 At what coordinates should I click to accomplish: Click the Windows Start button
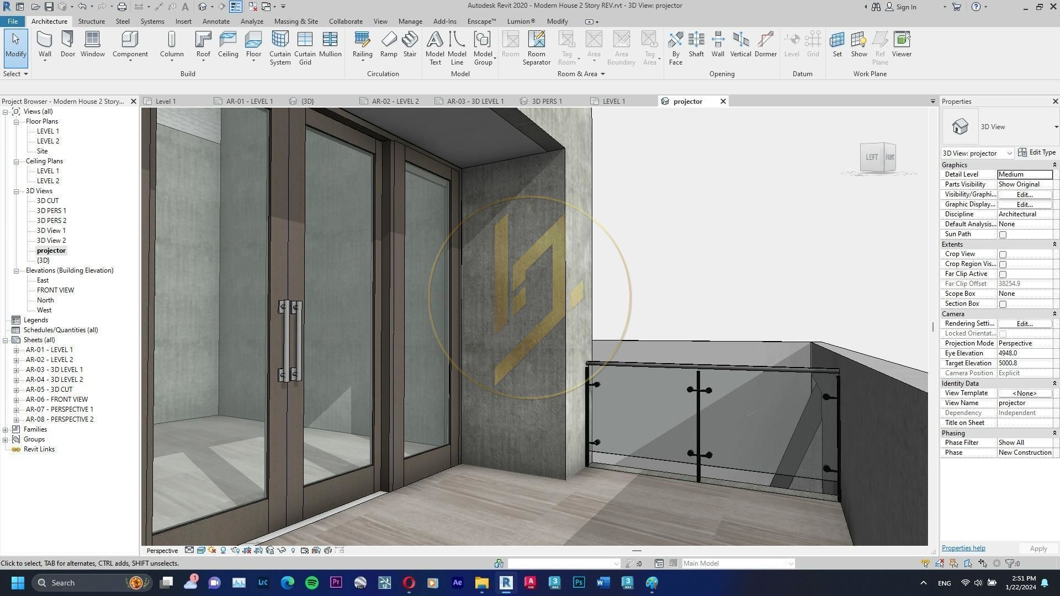18,583
